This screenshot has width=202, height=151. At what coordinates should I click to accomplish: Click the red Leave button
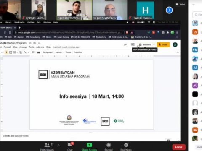pos(179,147)
